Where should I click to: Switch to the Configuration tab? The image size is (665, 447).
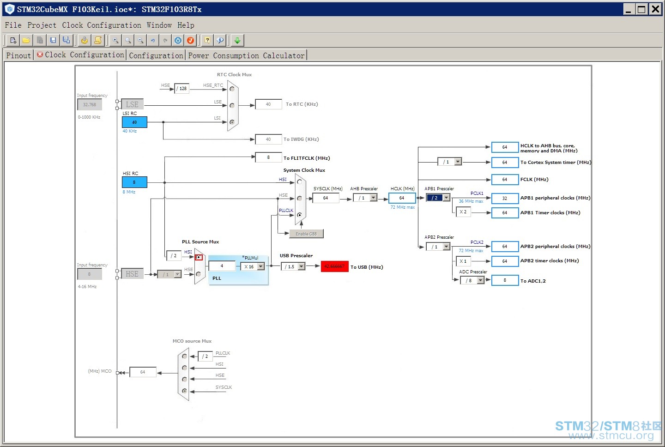tap(156, 55)
